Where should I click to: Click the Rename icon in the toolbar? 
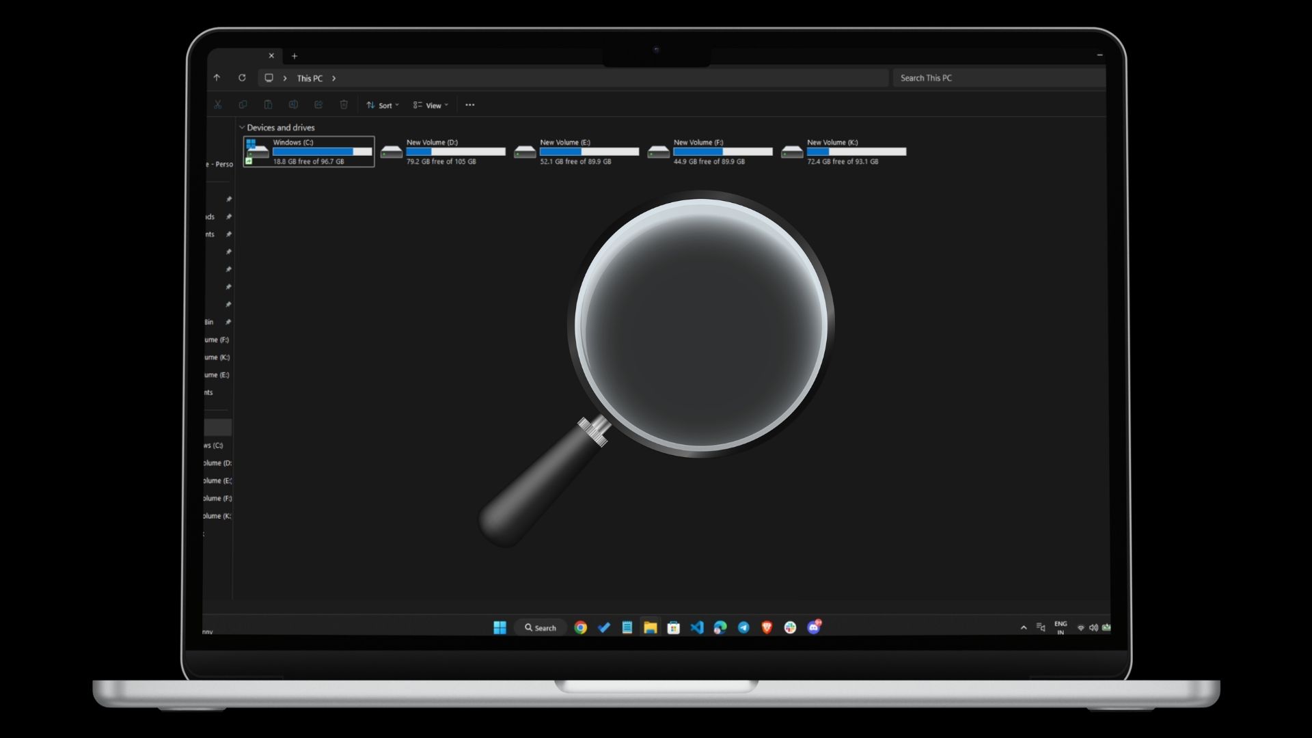[x=293, y=105]
